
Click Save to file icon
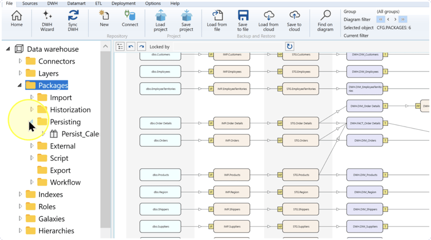tap(243, 21)
